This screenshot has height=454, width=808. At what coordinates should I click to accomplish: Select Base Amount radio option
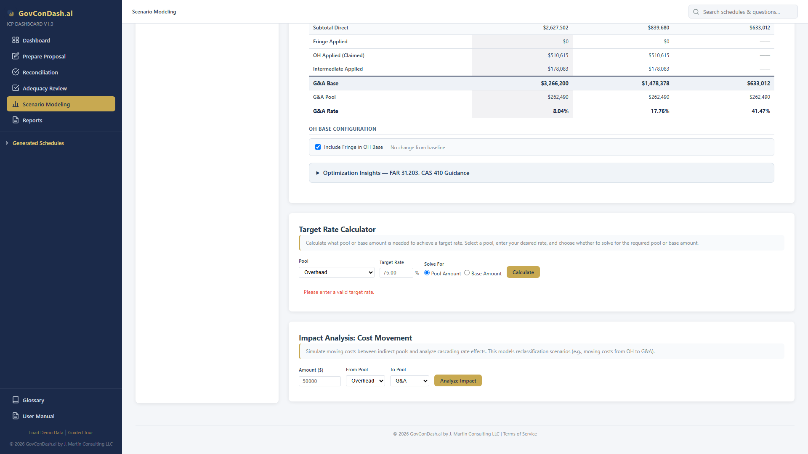point(467,273)
